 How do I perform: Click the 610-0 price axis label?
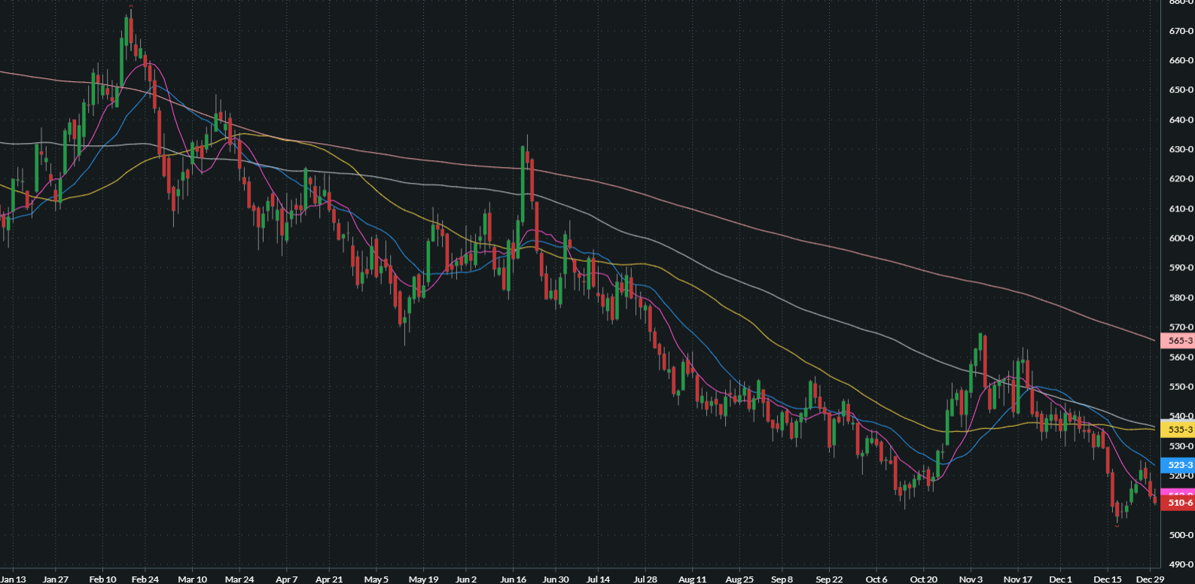tap(1181, 209)
